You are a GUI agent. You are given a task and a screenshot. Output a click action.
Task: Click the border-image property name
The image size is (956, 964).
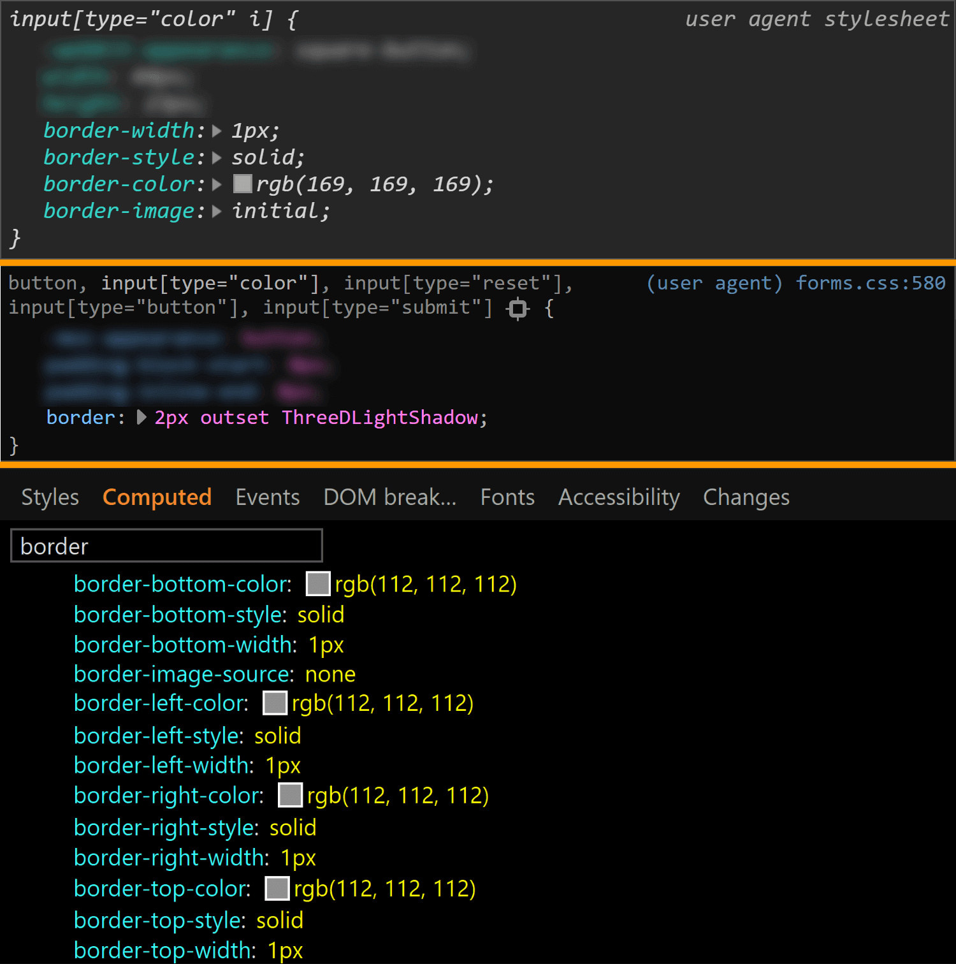click(119, 211)
